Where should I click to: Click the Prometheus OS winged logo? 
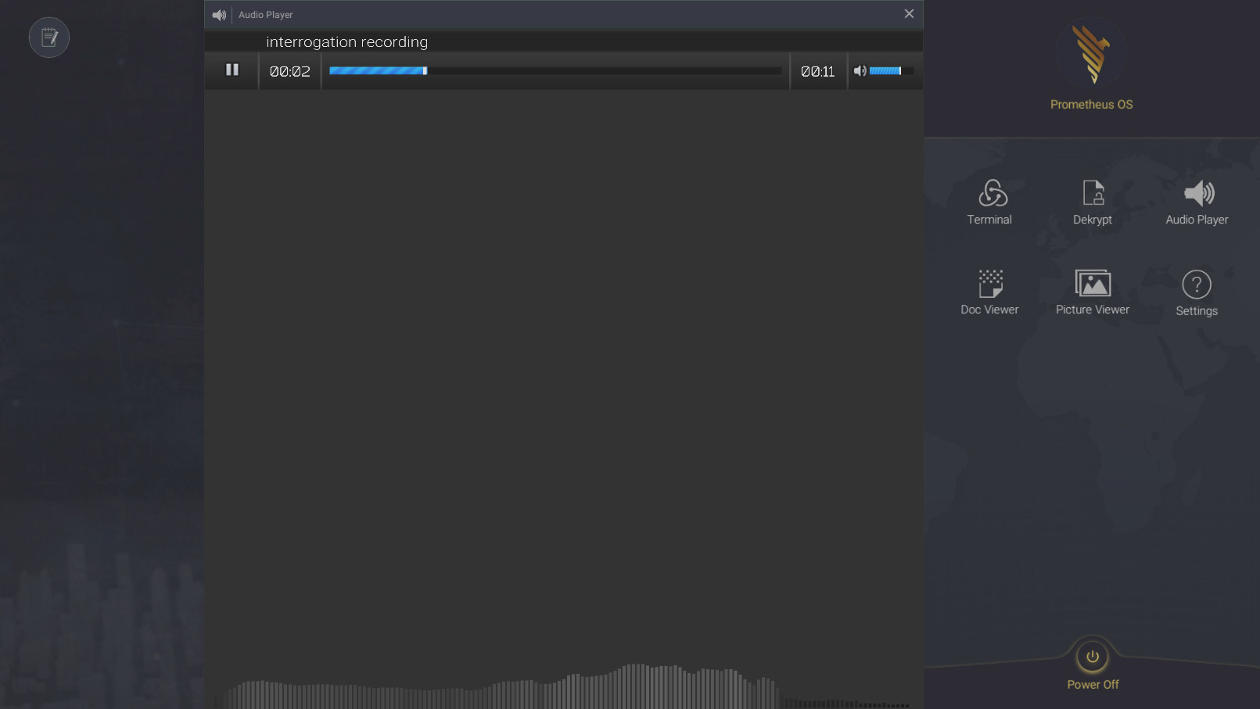point(1092,53)
